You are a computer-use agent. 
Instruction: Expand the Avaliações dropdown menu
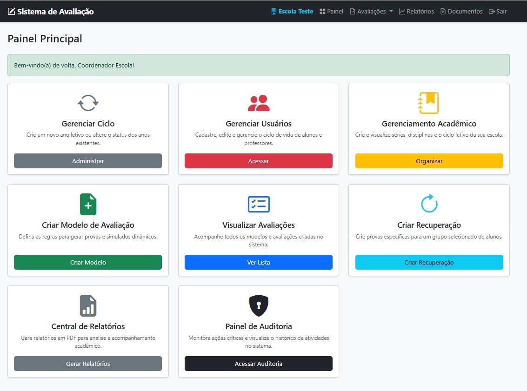(371, 12)
